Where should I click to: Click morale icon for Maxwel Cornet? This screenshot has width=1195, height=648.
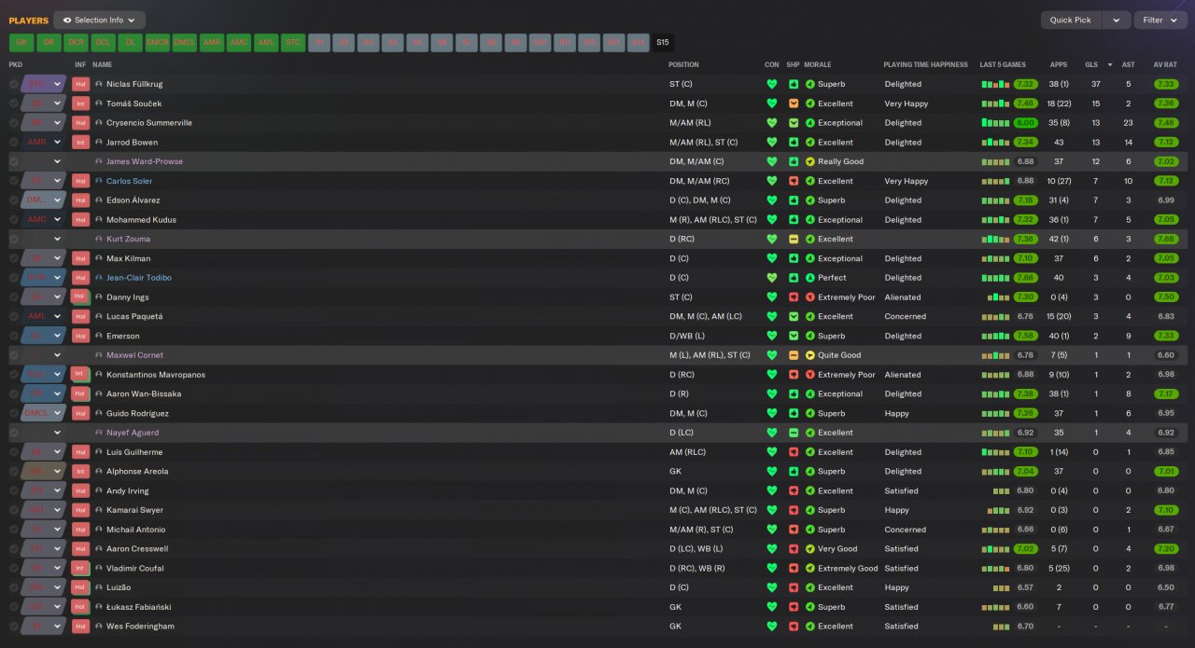(809, 355)
